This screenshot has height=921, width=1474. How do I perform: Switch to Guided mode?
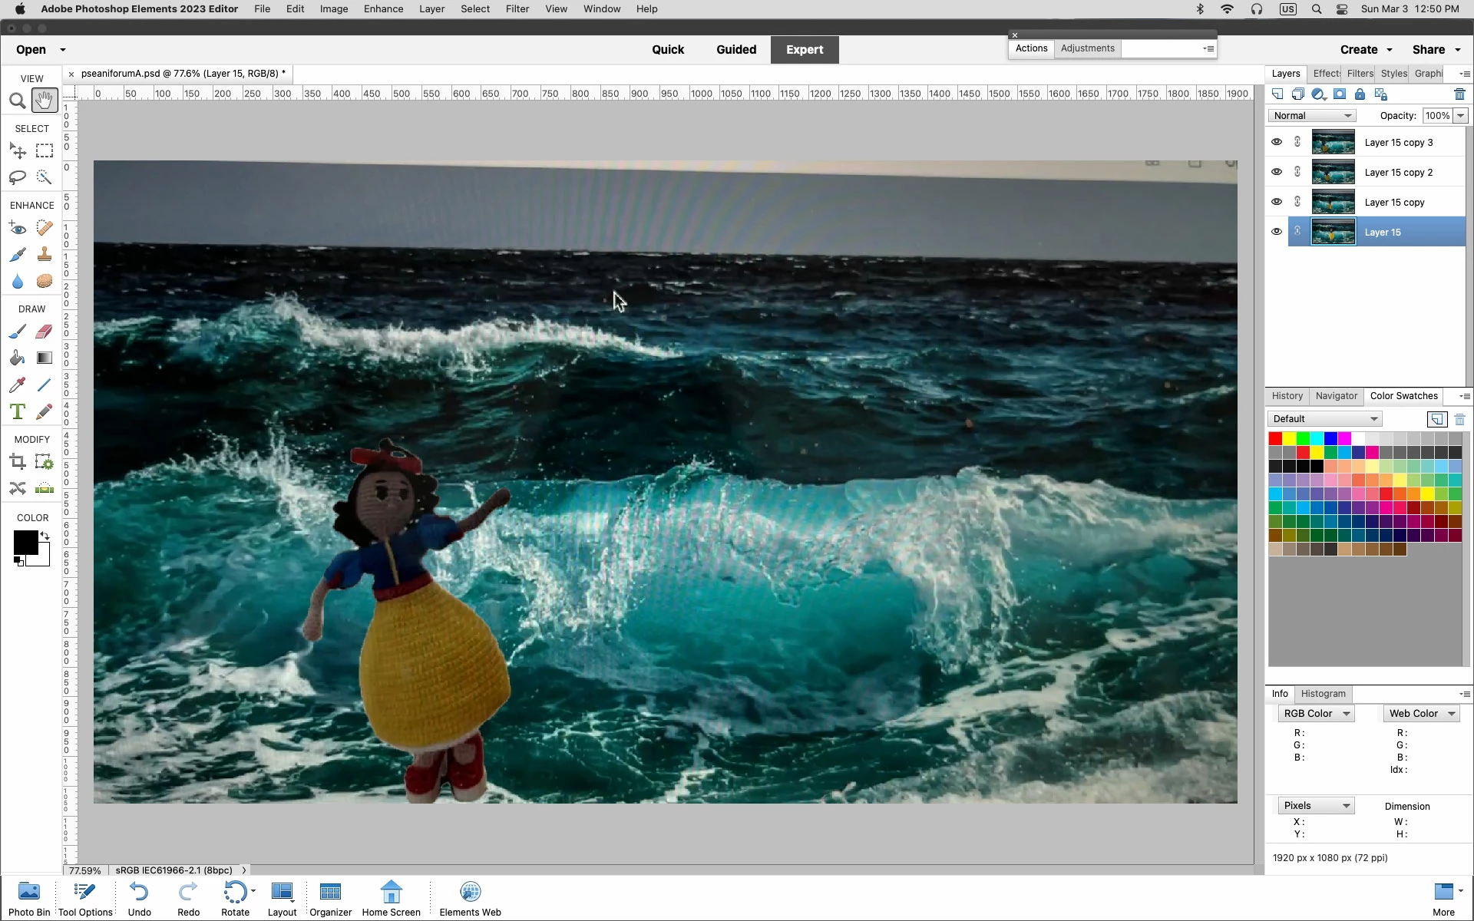tap(735, 50)
